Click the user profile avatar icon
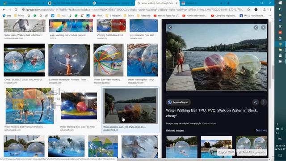The height and width of the screenshot is (161, 286). (264, 9)
